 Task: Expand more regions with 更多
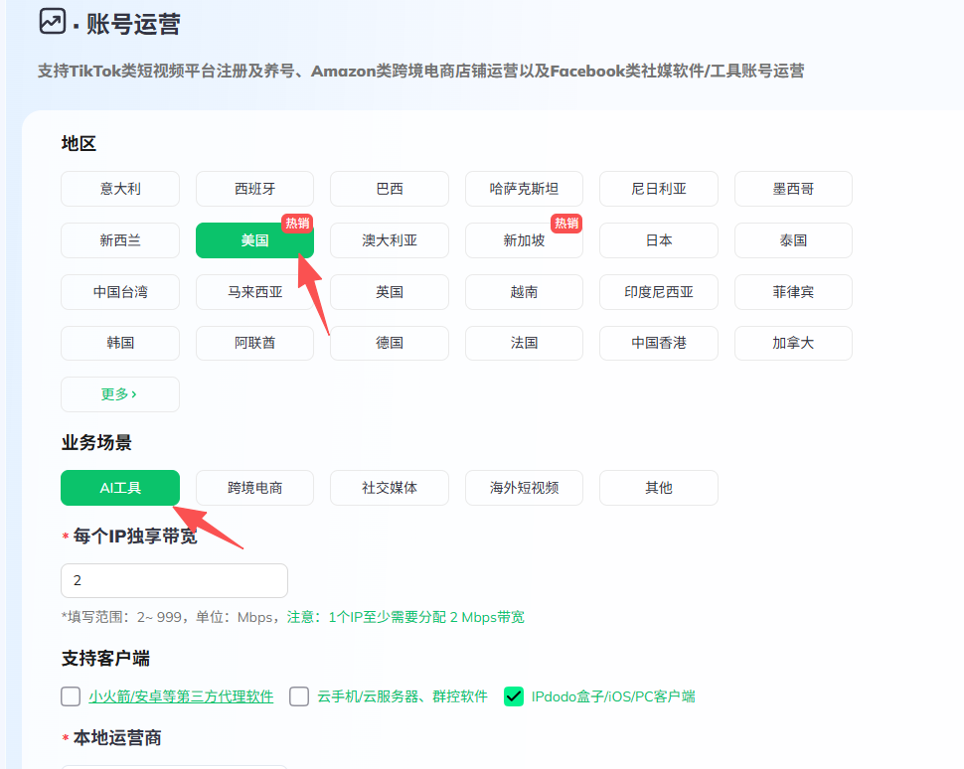coord(119,394)
